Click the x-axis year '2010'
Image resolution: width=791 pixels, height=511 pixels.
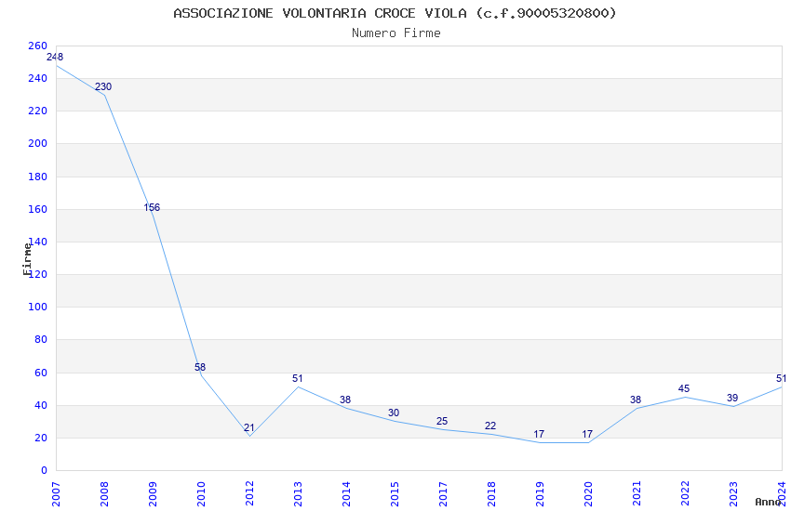pos(201,494)
